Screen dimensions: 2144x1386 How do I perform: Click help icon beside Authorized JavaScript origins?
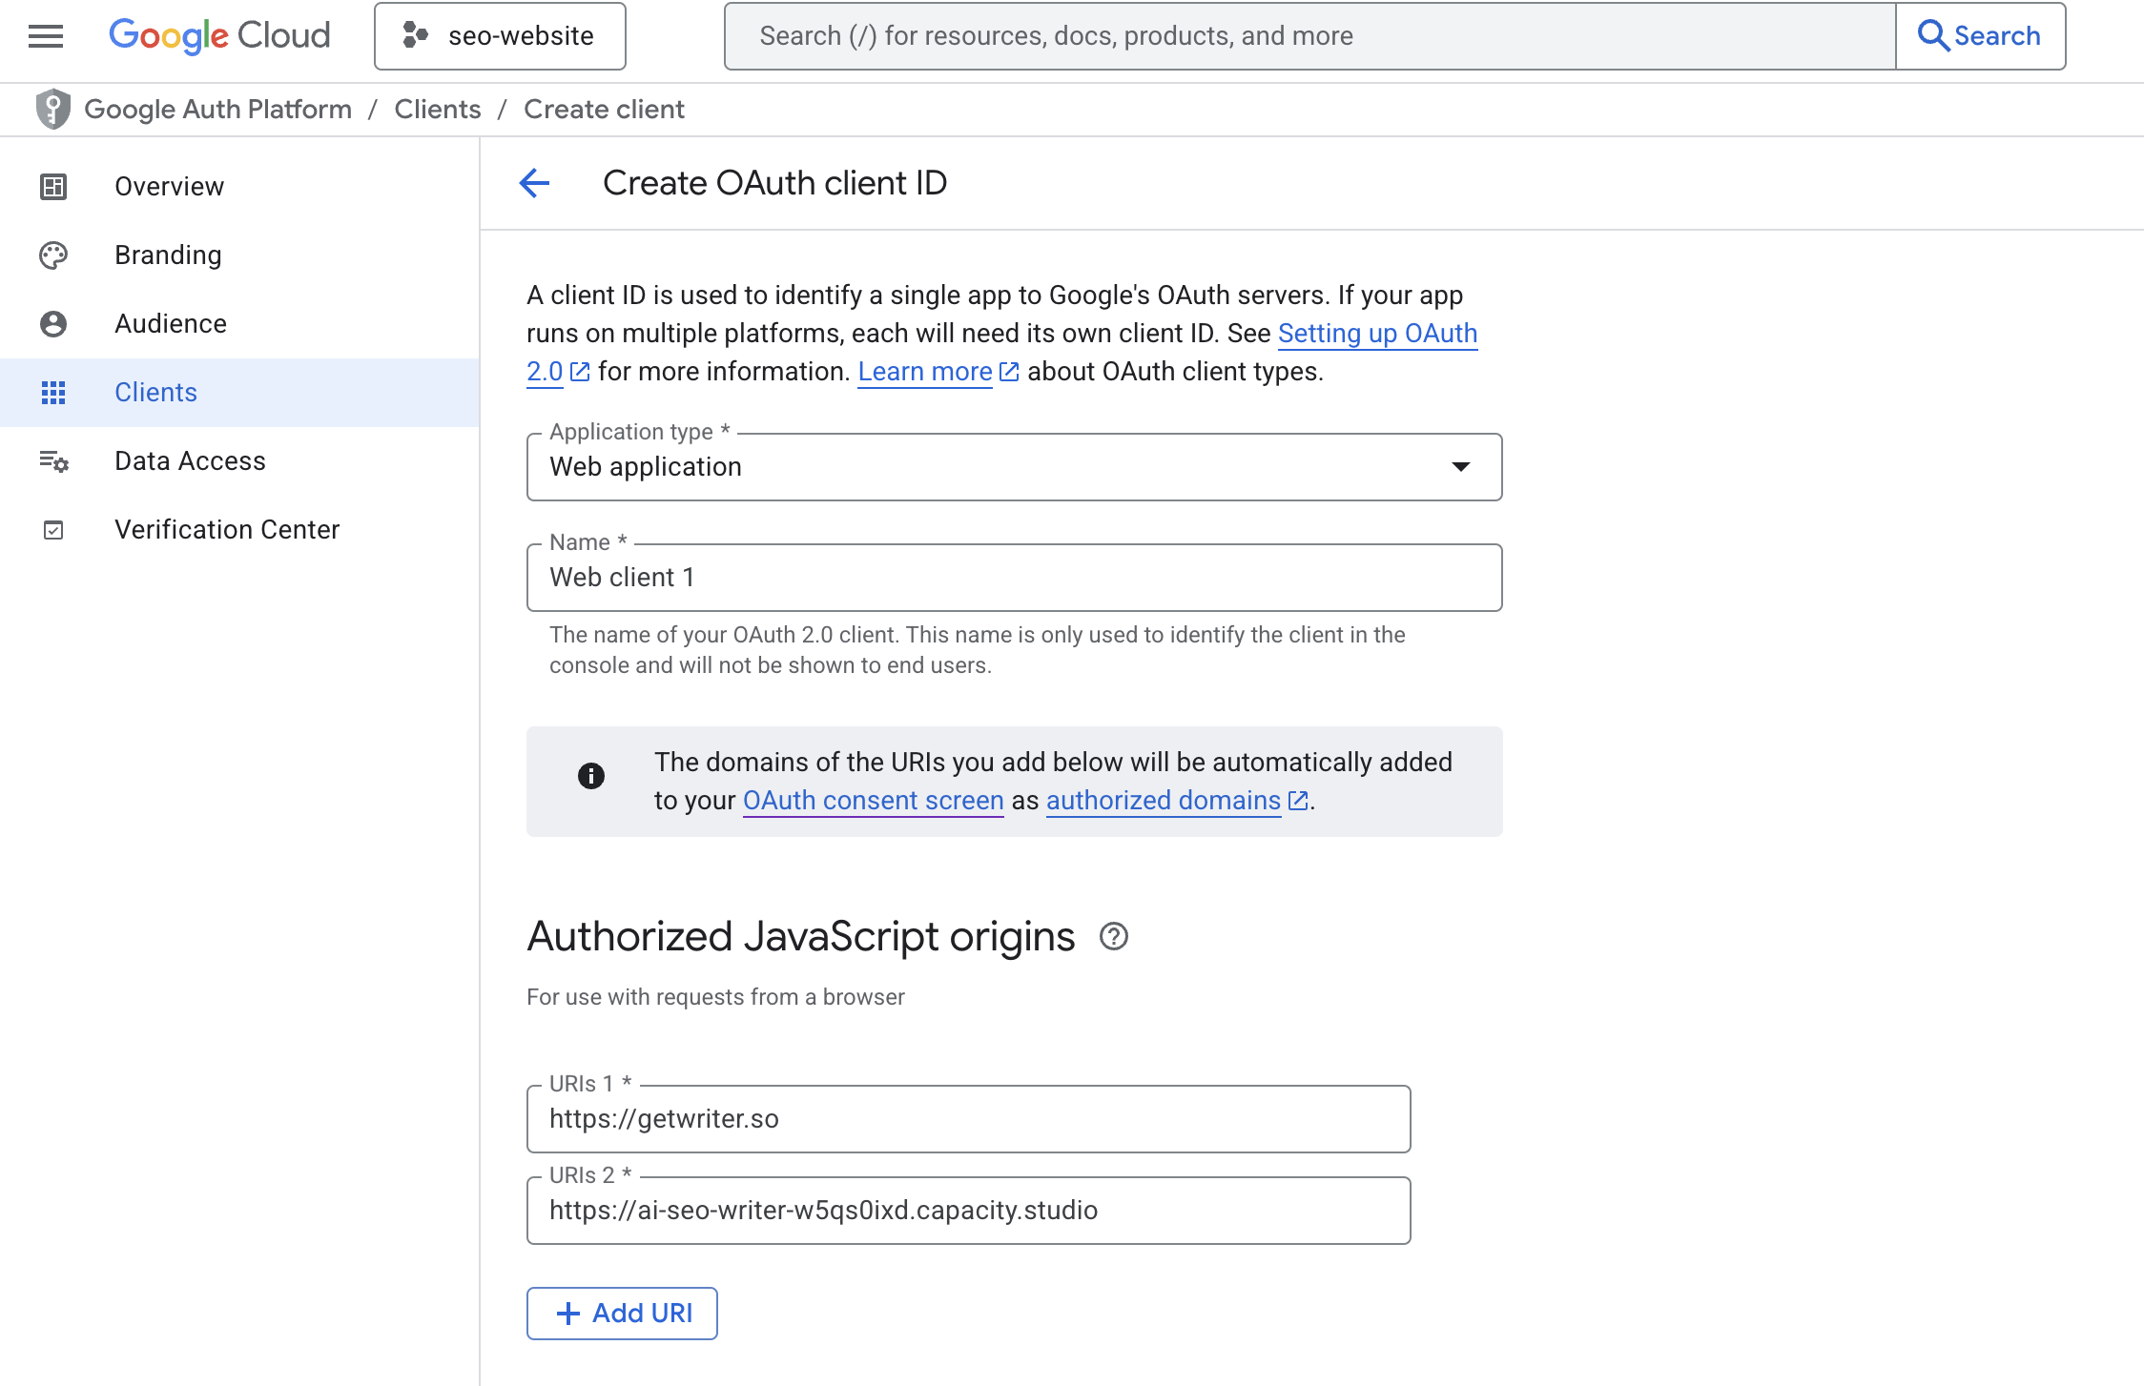click(x=1114, y=937)
